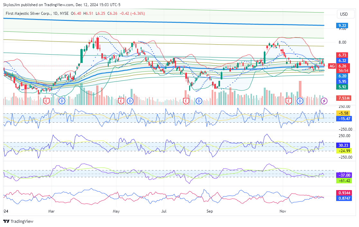Screen dimensions: 359x227
Task: Click the First Majestic Silver Corp. title
Action: (x=28, y=13)
